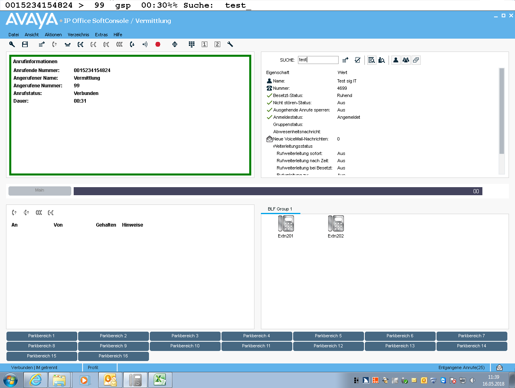515x388 pixels.
Task: Open the Extras menu
Action: coord(101,35)
